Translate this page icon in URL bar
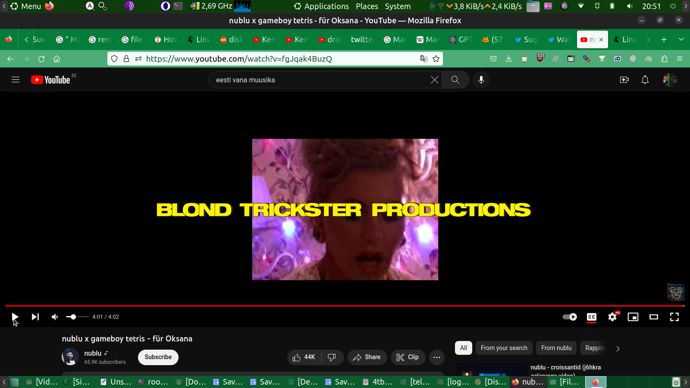The height and width of the screenshot is (388, 690). 424,59
